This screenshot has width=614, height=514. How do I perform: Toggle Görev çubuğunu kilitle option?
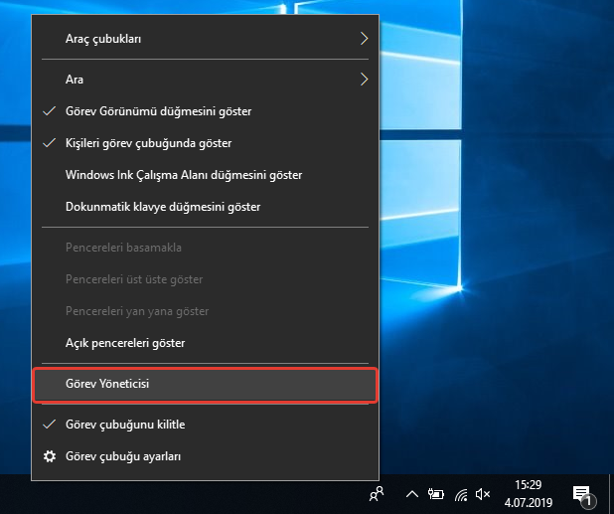[x=125, y=425]
